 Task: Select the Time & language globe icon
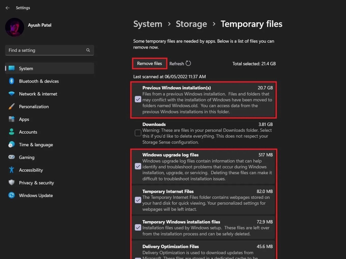tap(12, 144)
